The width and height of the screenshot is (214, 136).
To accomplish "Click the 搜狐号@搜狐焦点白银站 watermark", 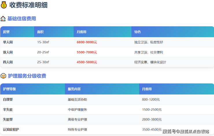I will pyautogui.click(x=186, y=132).
